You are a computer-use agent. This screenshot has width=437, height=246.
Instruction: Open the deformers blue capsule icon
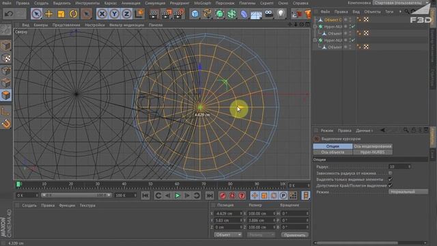pos(244,14)
